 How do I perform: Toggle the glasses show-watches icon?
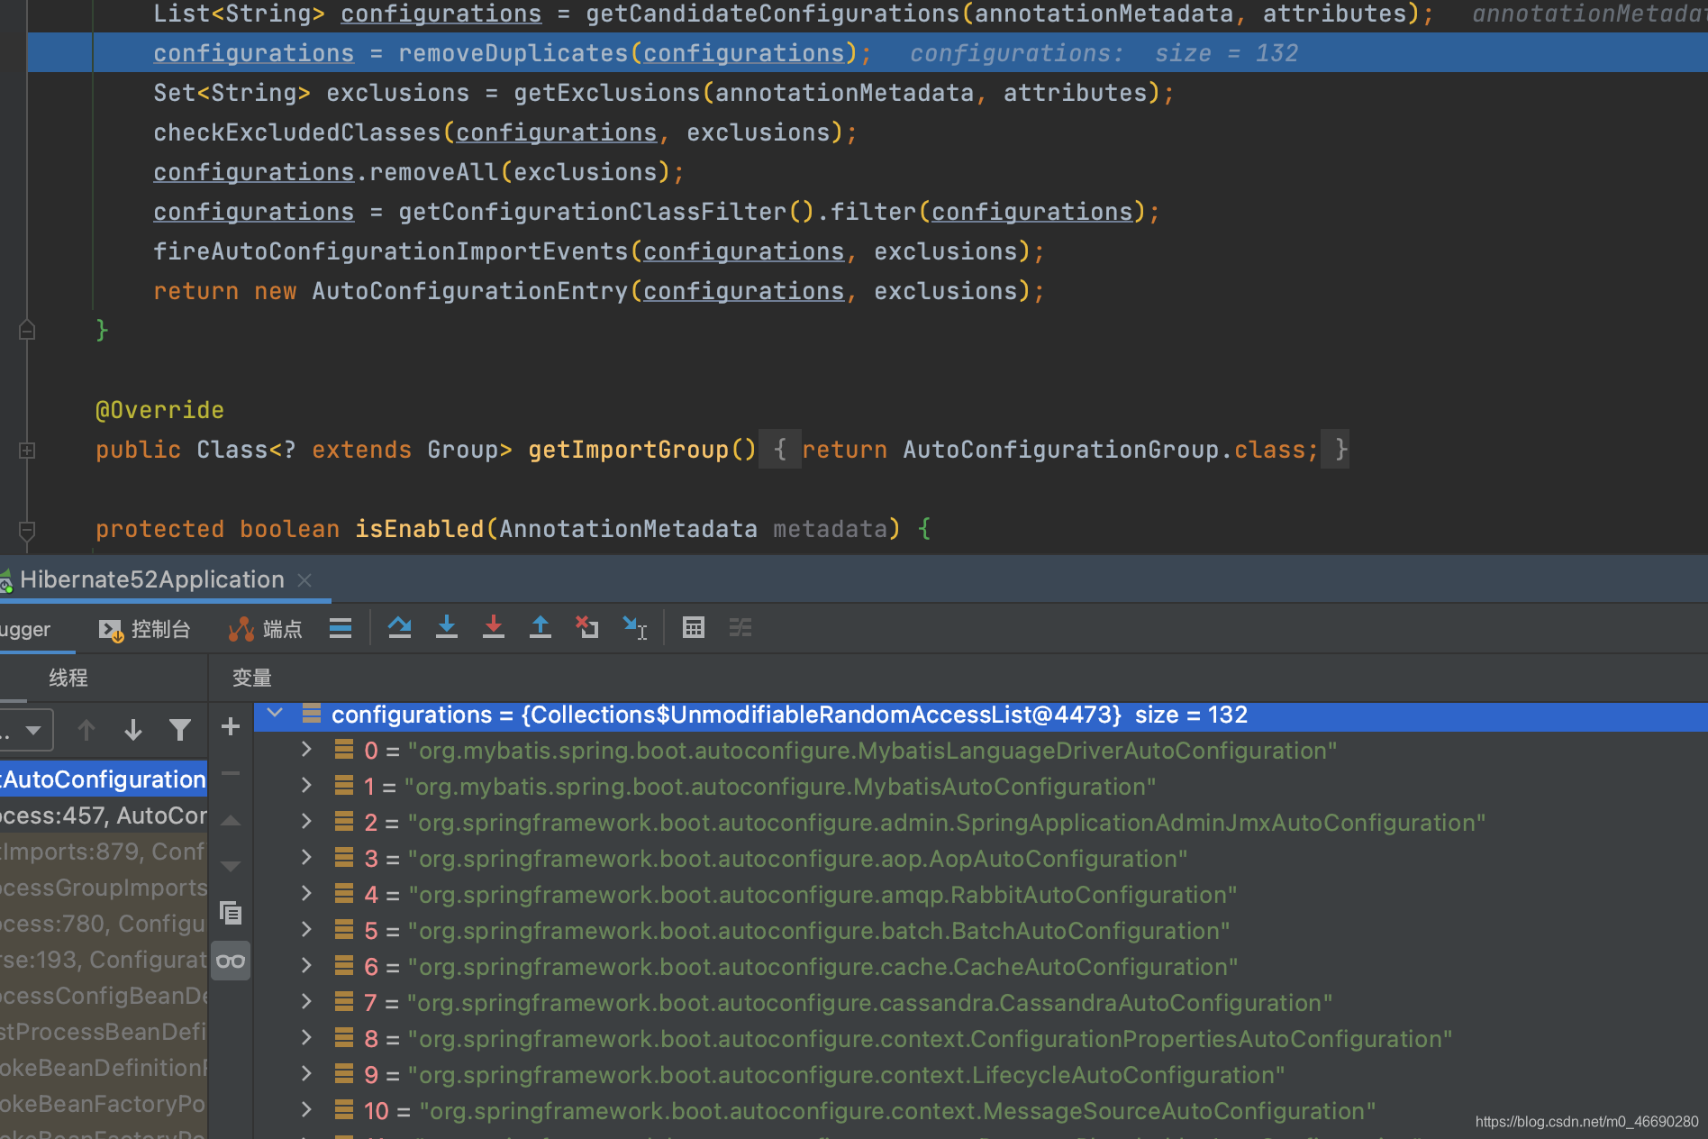[x=231, y=961]
